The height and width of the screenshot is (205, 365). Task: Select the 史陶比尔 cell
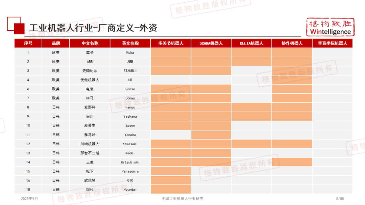(x=90, y=70)
